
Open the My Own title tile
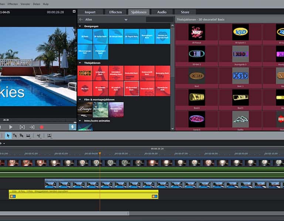85,88
